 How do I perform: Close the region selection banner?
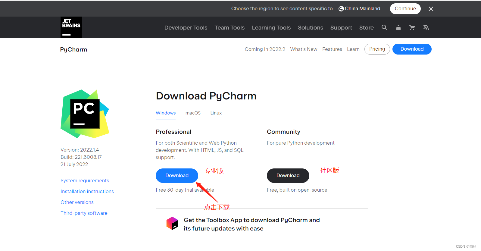431,9
